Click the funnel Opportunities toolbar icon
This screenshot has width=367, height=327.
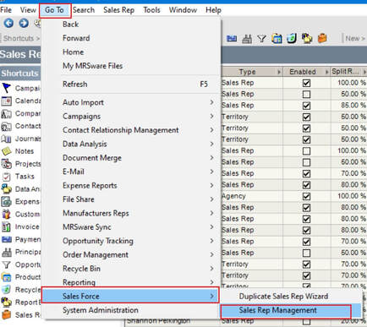pyautogui.click(x=262, y=38)
